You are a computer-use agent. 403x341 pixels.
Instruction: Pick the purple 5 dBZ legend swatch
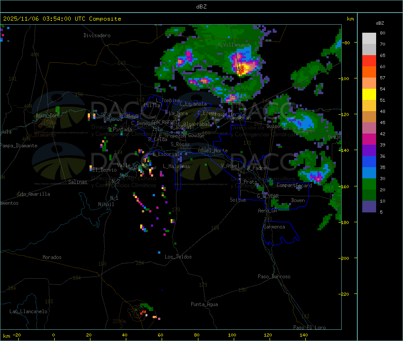click(x=369, y=207)
